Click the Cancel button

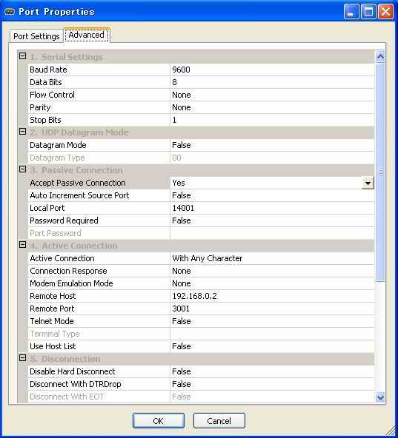pos(219,421)
